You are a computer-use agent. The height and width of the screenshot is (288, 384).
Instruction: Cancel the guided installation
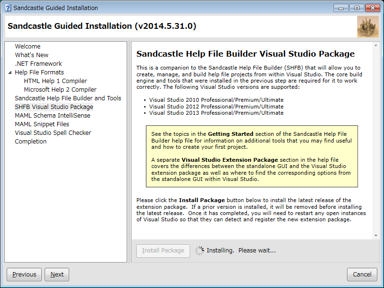click(x=362, y=275)
